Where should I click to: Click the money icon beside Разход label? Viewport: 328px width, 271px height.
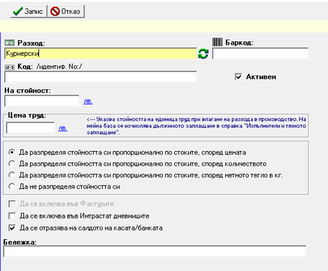[9, 43]
